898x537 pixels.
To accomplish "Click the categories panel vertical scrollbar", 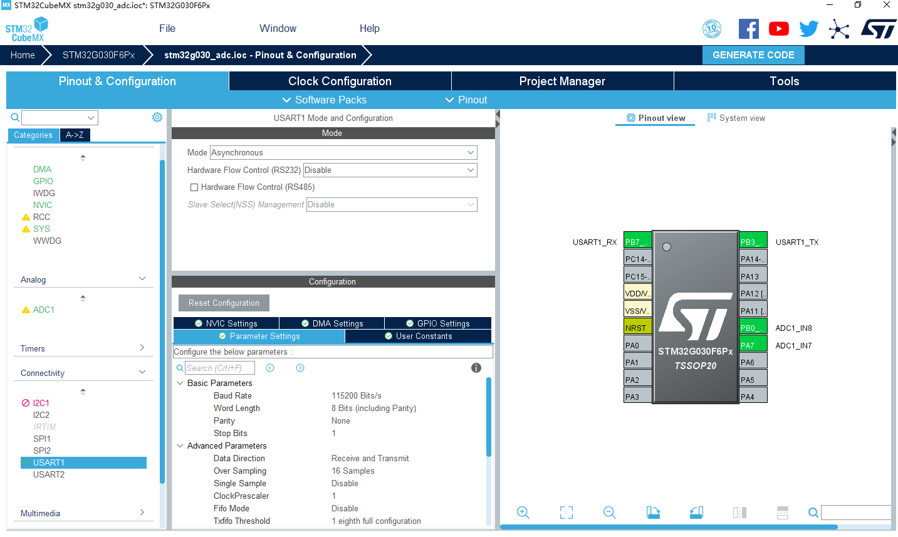I will click(162, 321).
